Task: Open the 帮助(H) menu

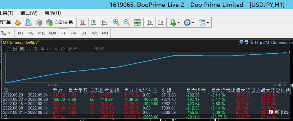Action: pyautogui.click(x=53, y=13)
